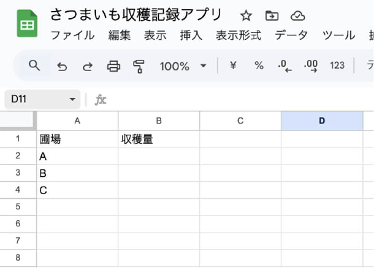Format as currency with the ¥ button

pos(233,66)
